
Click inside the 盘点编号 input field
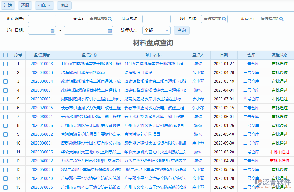tap(42, 19)
